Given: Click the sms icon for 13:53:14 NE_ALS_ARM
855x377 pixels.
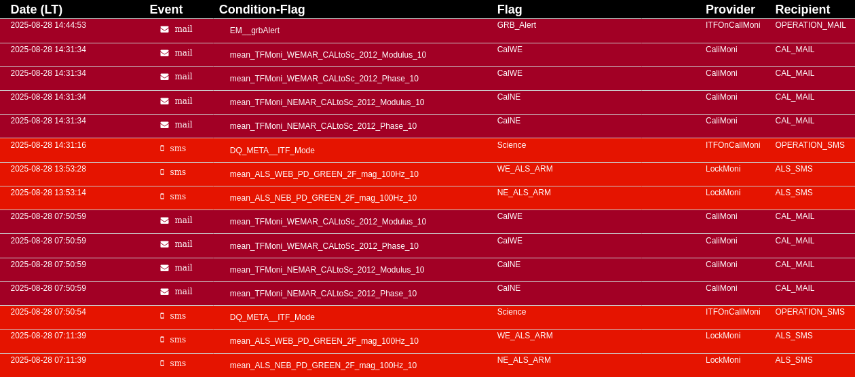Looking at the screenshot, I should point(162,197).
